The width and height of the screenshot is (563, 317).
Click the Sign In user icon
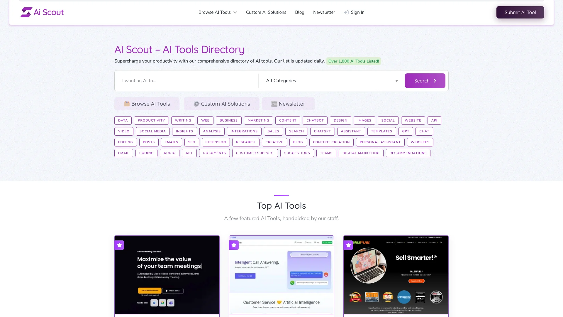pyautogui.click(x=346, y=12)
